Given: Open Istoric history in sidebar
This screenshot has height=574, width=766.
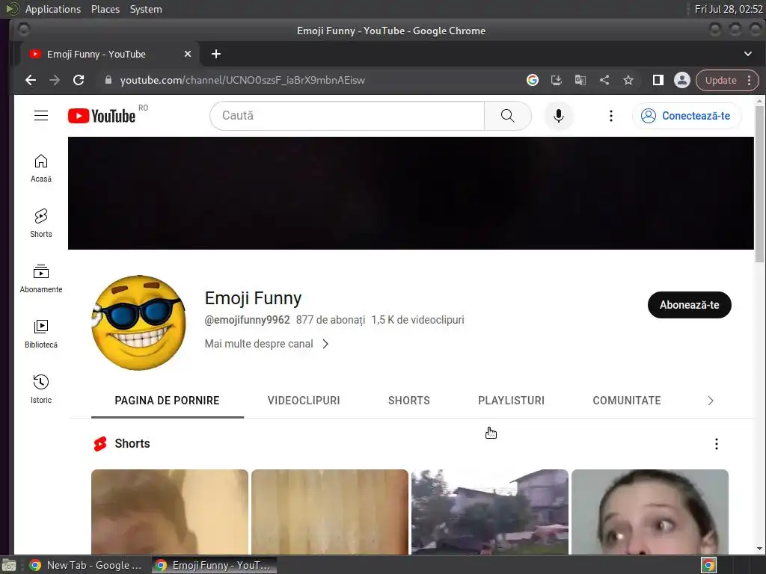Looking at the screenshot, I should [41, 389].
